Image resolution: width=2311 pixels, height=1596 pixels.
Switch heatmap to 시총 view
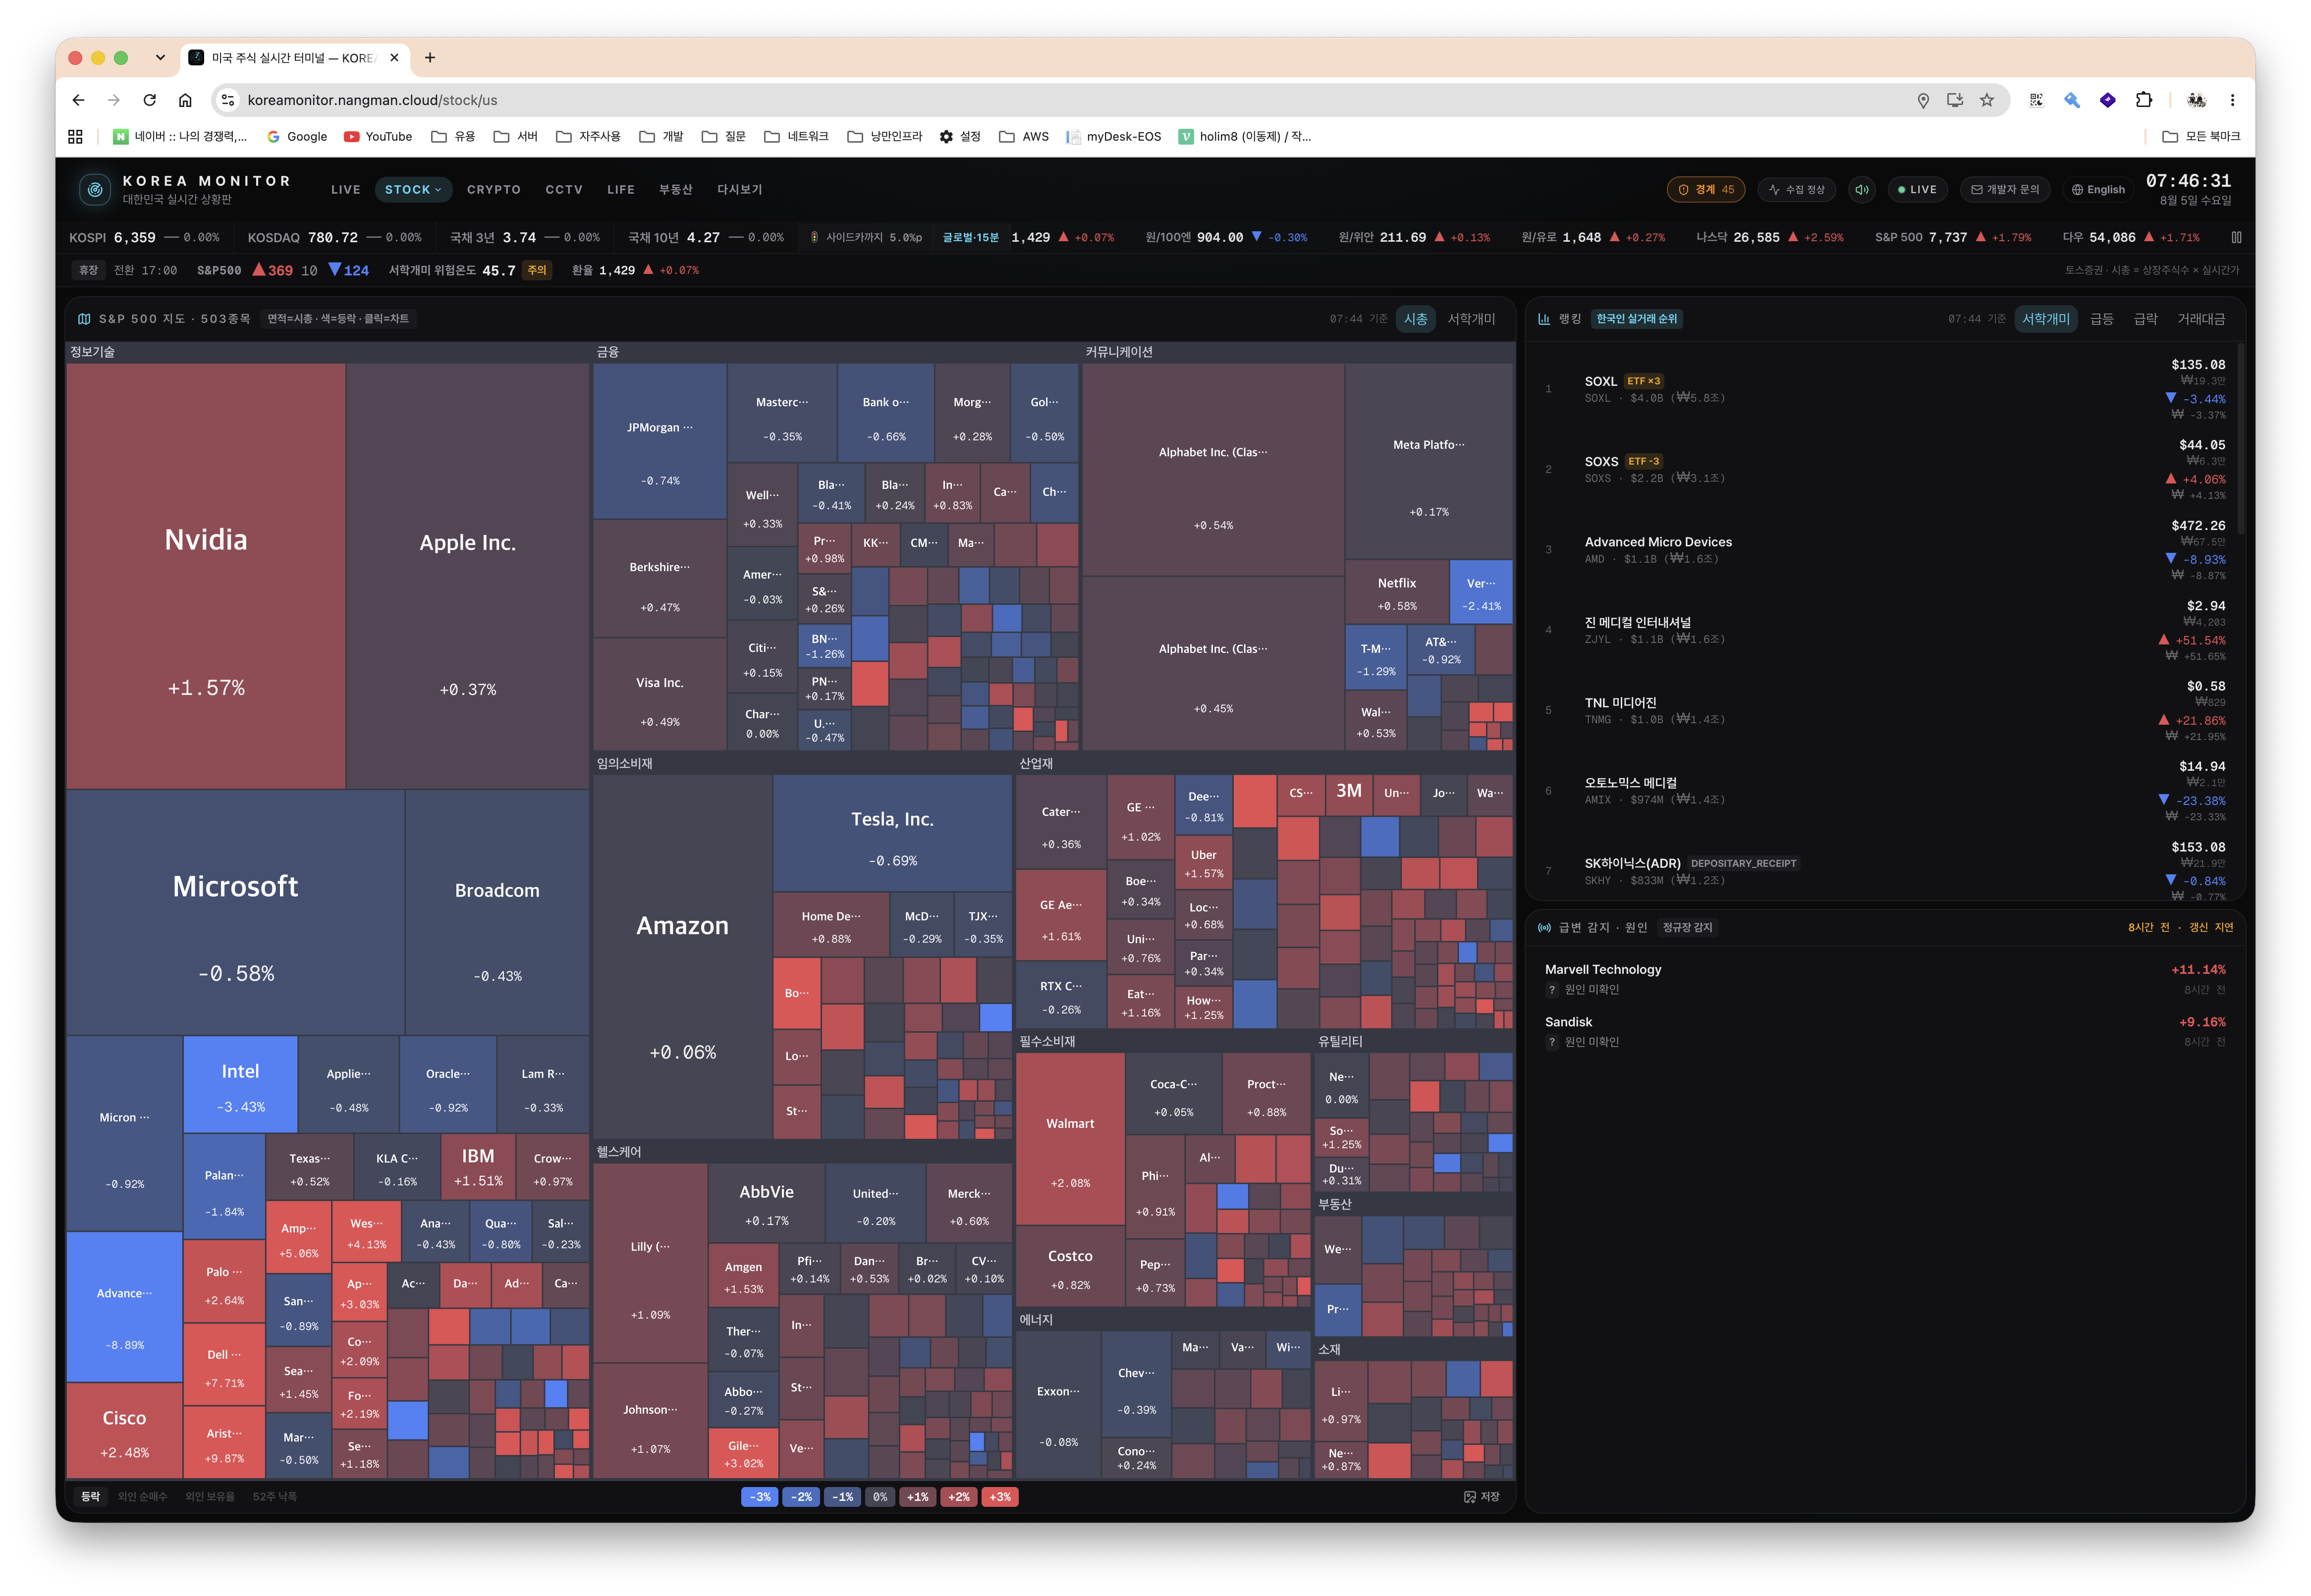point(1415,319)
